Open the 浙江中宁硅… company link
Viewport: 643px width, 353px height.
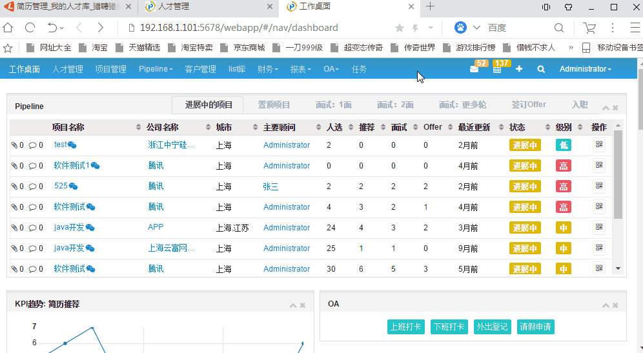(171, 145)
